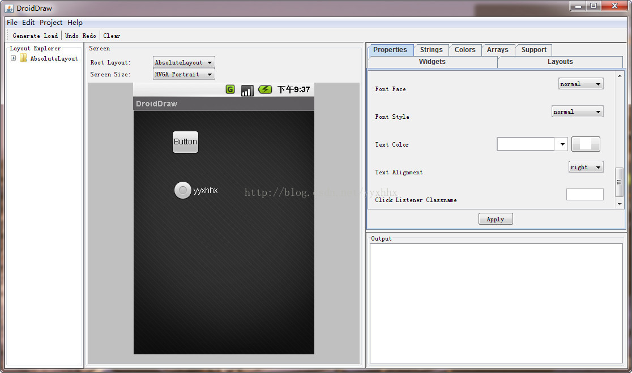
Task: Click the Redo toolbar button
Action: (89, 36)
